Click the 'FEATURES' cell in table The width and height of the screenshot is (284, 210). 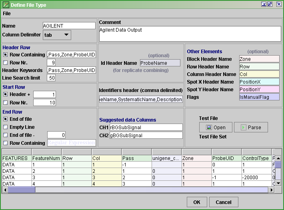(x=17, y=158)
